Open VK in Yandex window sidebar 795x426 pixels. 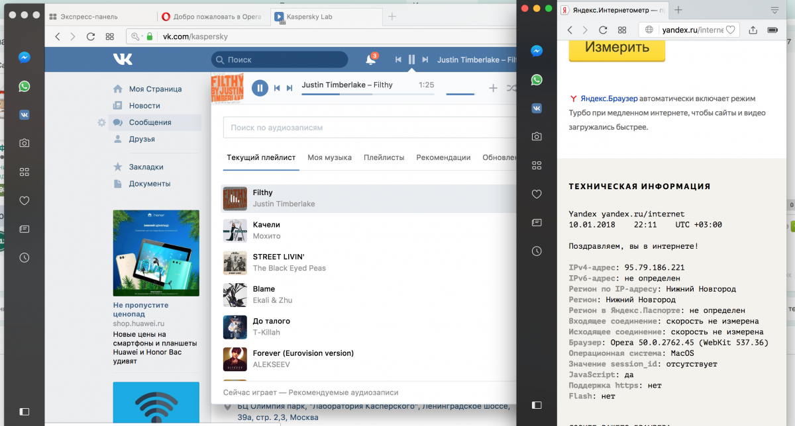pyautogui.click(x=537, y=108)
